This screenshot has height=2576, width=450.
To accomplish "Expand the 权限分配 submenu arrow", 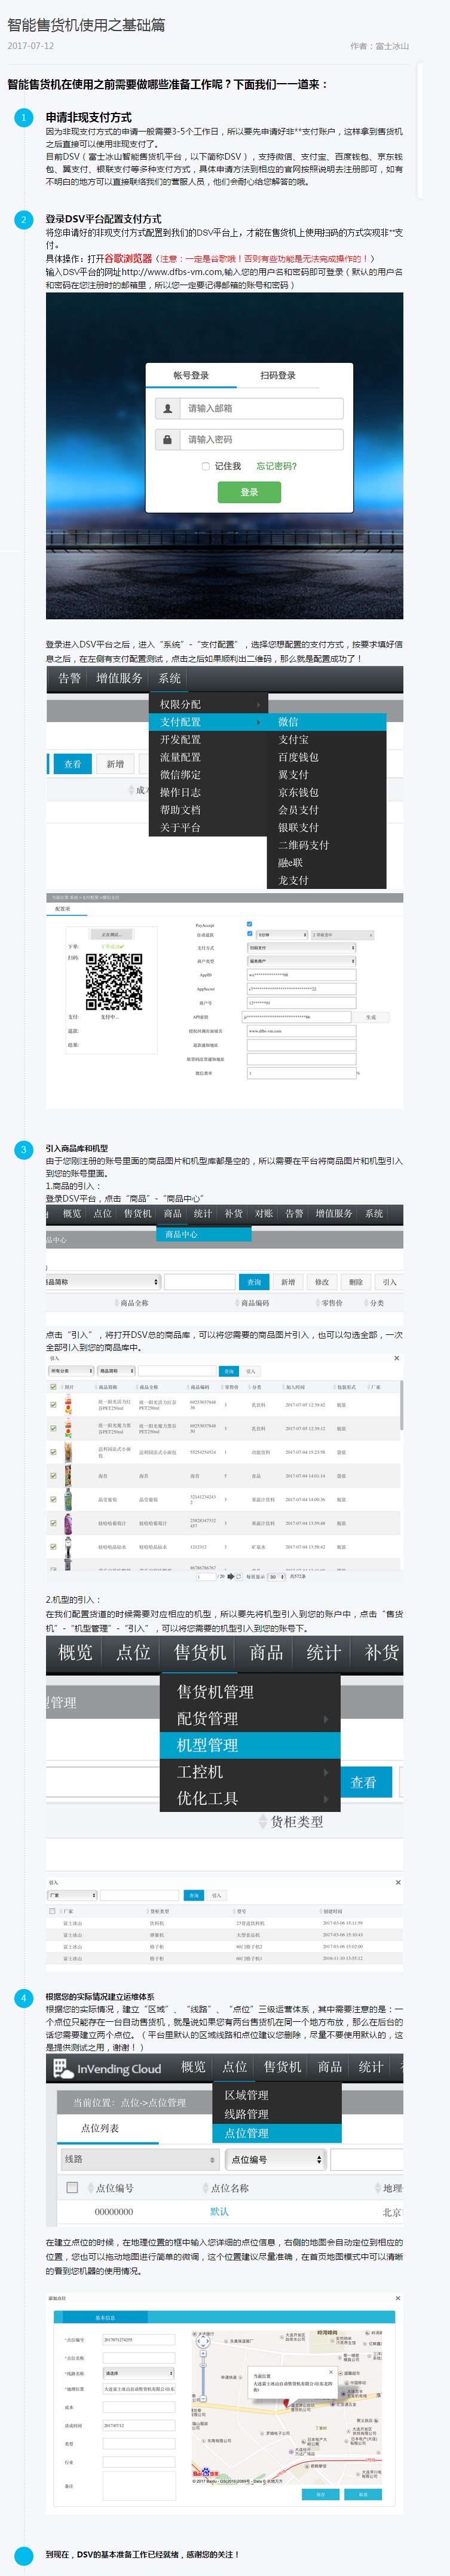I will click(258, 704).
